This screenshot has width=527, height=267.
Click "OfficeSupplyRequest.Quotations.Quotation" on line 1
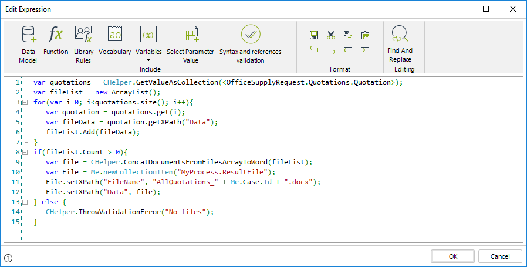click(x=309, y=82)
